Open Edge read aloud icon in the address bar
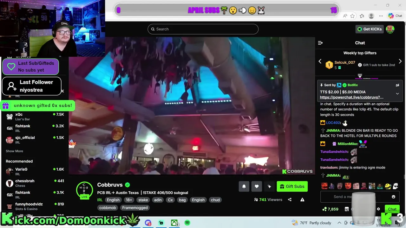This screenshot has height=228, width=406. tap(345, 16)
